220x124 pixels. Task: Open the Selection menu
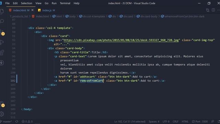click(26, 3)
